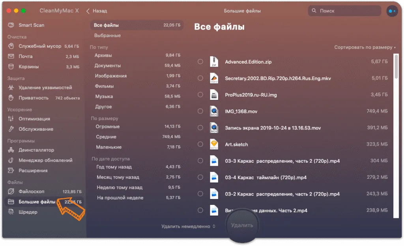Open the Все файлы category
This screenshot has height=246, width=404.
click(x=137, y=25)
